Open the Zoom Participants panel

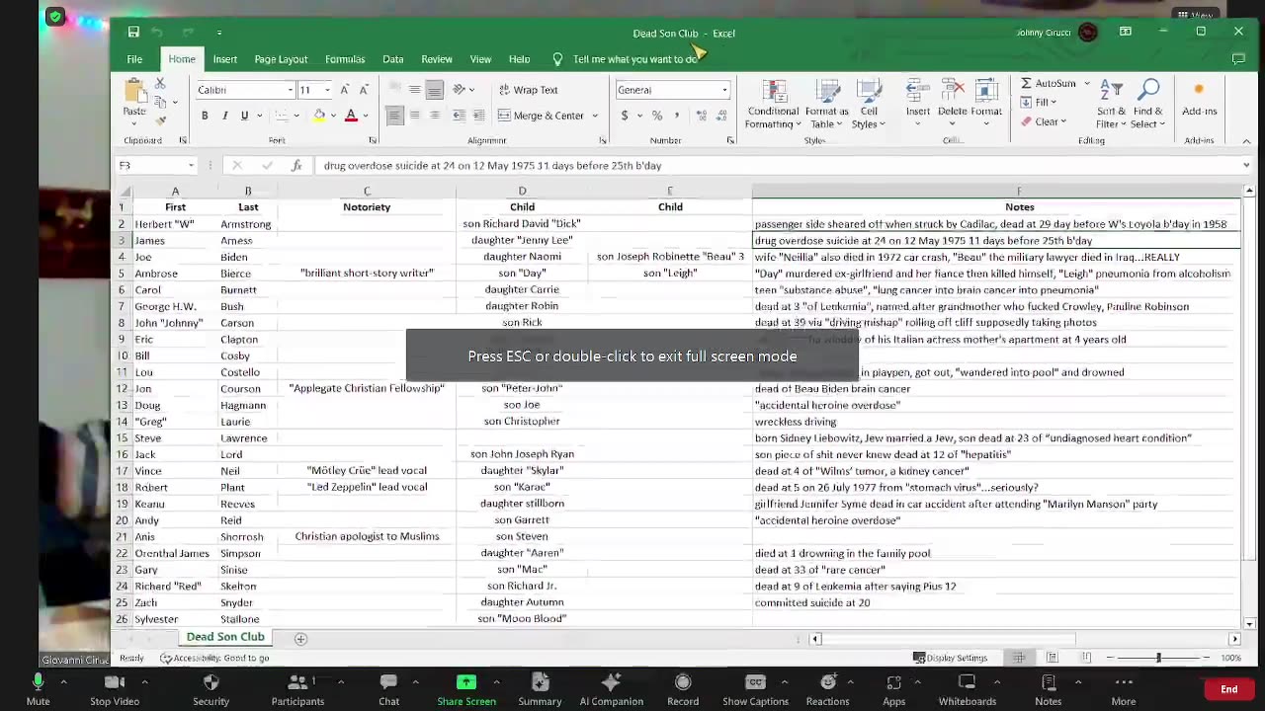[297, 688]
